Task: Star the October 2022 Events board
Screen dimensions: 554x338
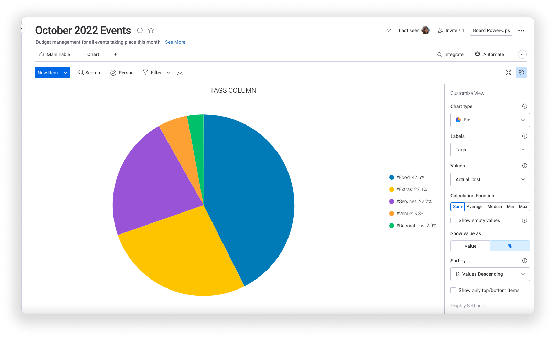Action: (151, 30)
